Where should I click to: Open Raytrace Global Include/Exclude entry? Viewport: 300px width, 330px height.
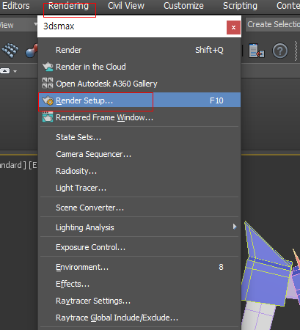(140, 318)
